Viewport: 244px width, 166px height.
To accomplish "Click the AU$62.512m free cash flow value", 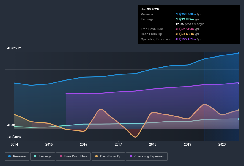I will 185,29.
